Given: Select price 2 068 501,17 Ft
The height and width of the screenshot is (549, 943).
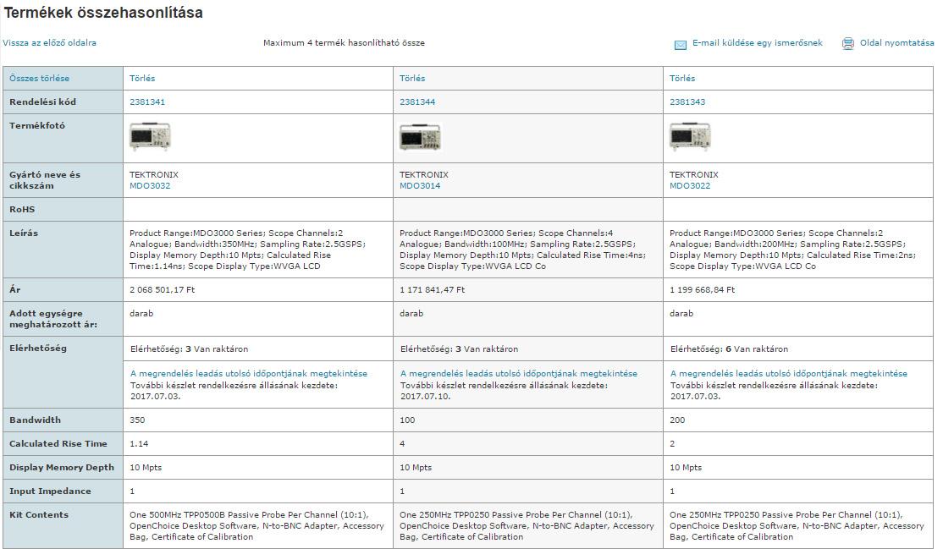Looking at the screenshot, I should 162,290.
